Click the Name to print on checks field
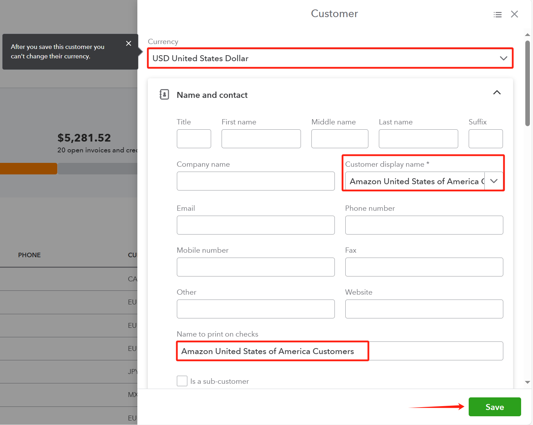Image resolution: width=533 pixels, height=425 pixels. coord(340,351)
